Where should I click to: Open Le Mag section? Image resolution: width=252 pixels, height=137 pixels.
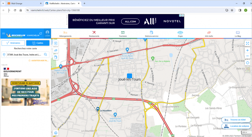pos(238,34)
